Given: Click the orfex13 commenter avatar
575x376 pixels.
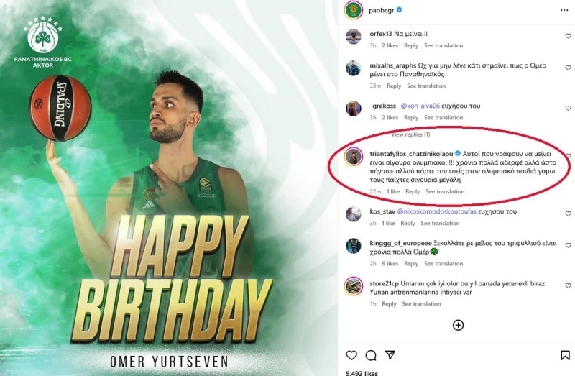Looking at the screenshot, I should pyautogui.click(x=353, y=37).
